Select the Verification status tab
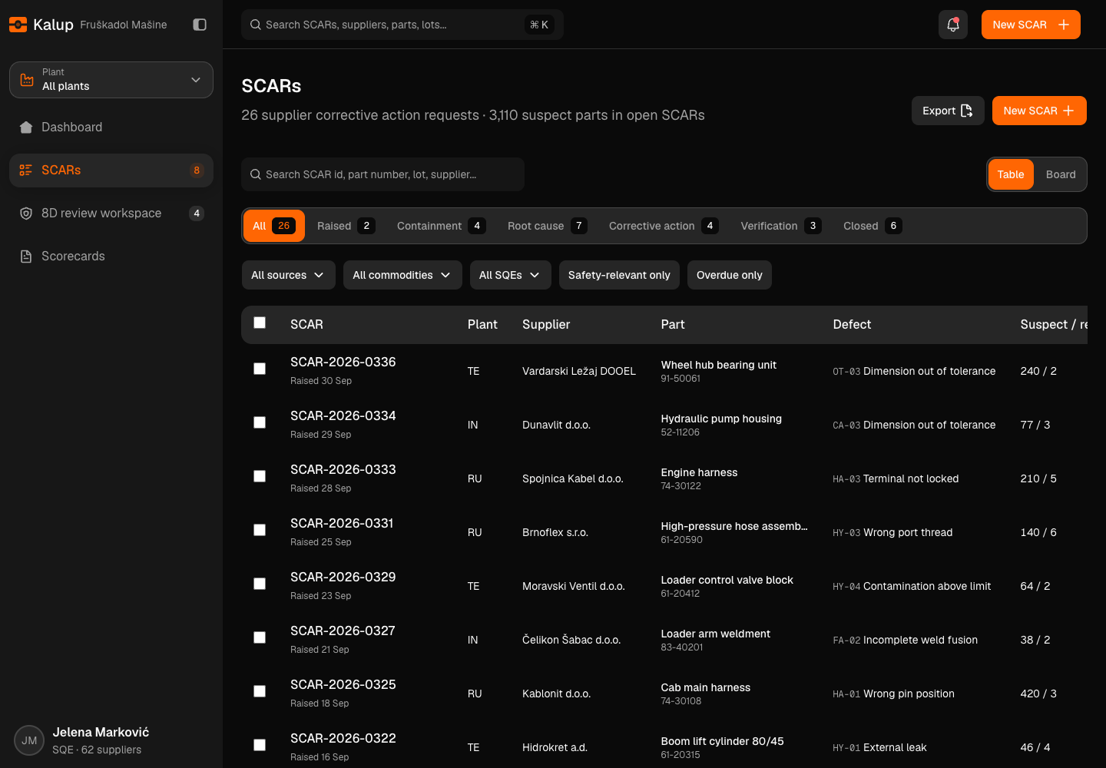Screen dimensions: 1106x768 (x=780, y=226)
